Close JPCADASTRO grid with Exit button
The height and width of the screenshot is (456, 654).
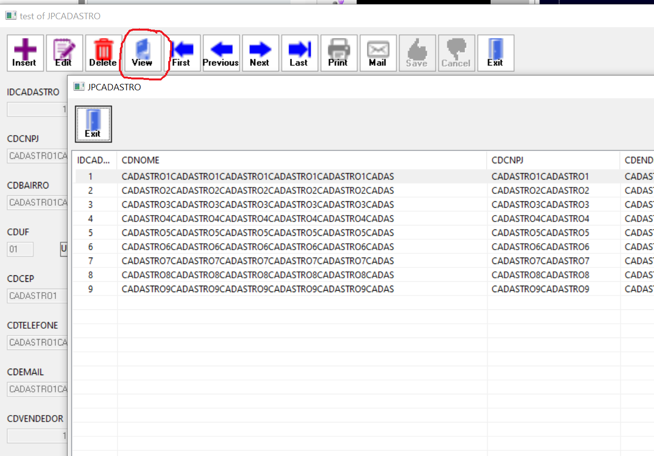pyautogui.click(x=93, y=124)
